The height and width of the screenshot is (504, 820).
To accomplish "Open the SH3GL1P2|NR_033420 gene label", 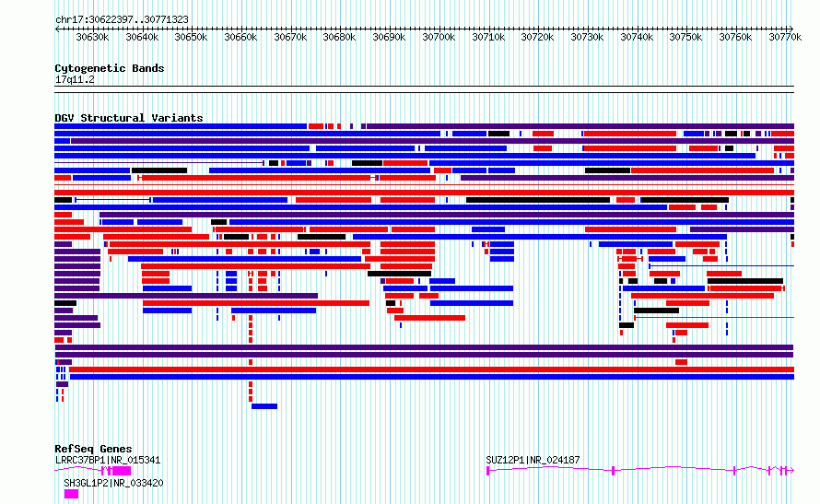I will point(113,483).
